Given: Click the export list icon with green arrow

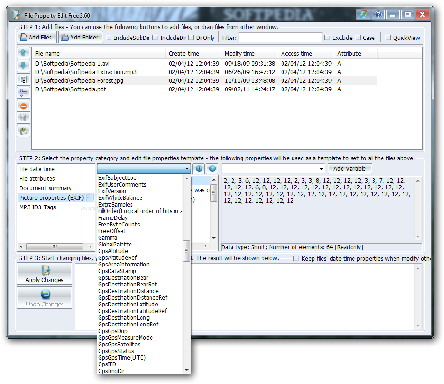Looking at the screenshot, I should [x=23, y=131].
